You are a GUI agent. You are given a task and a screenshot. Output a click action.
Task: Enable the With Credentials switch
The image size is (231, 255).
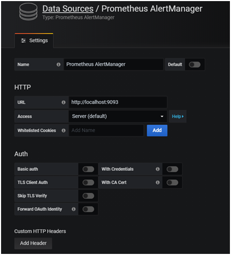pos(172,169)
